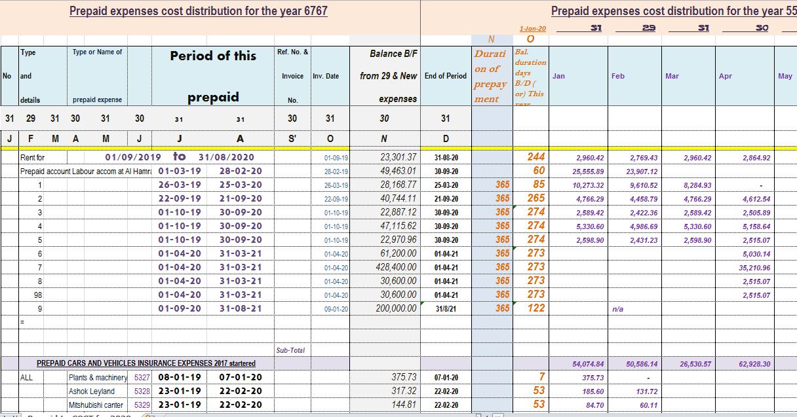Click the row number 98 cell
This screenshot has height=417, width=797.
click(39, 295)
